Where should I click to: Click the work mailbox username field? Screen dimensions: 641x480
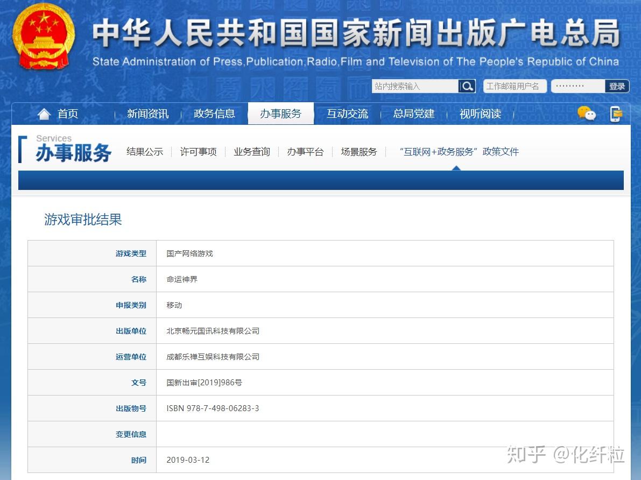coord(515,86)
